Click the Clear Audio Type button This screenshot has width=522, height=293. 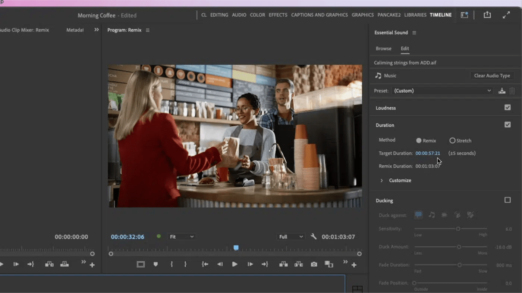[492, 75]
